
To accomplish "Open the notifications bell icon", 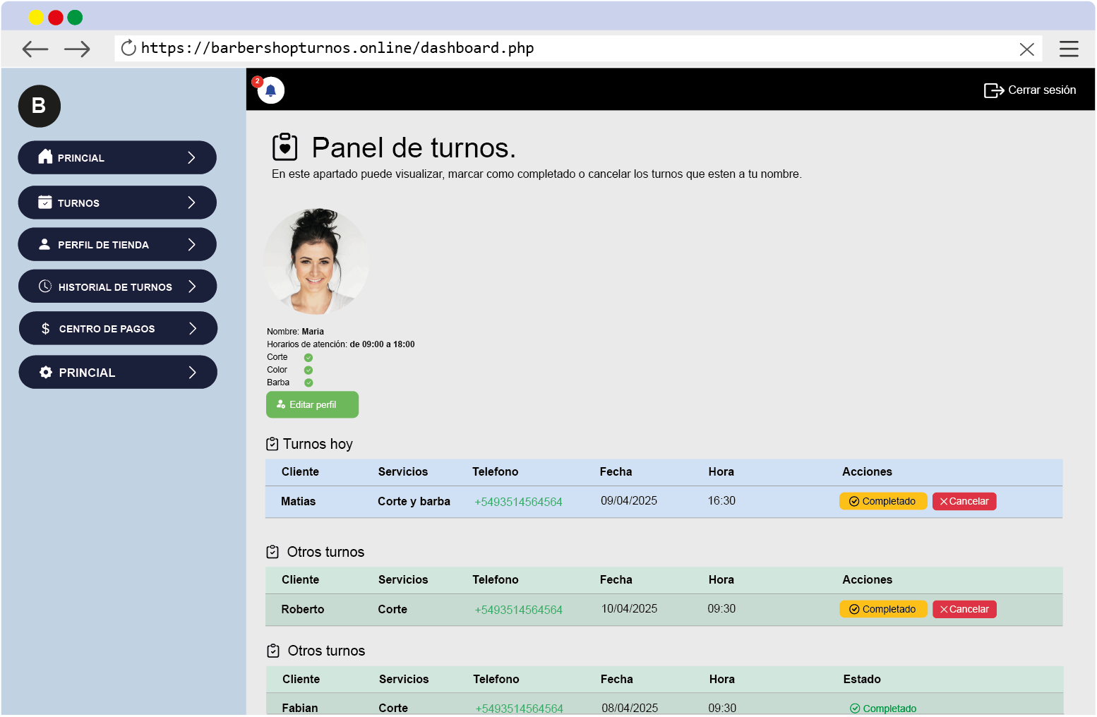I will [270, 90].
